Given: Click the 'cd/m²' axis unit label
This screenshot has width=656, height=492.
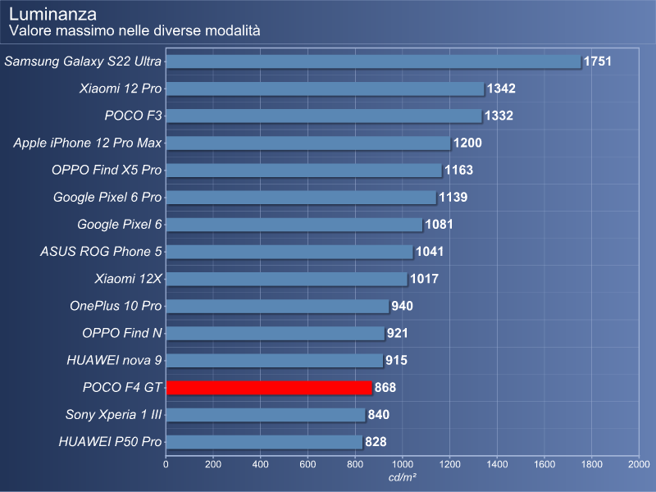Looking at the screenshot, I should (x=403, y=477).
